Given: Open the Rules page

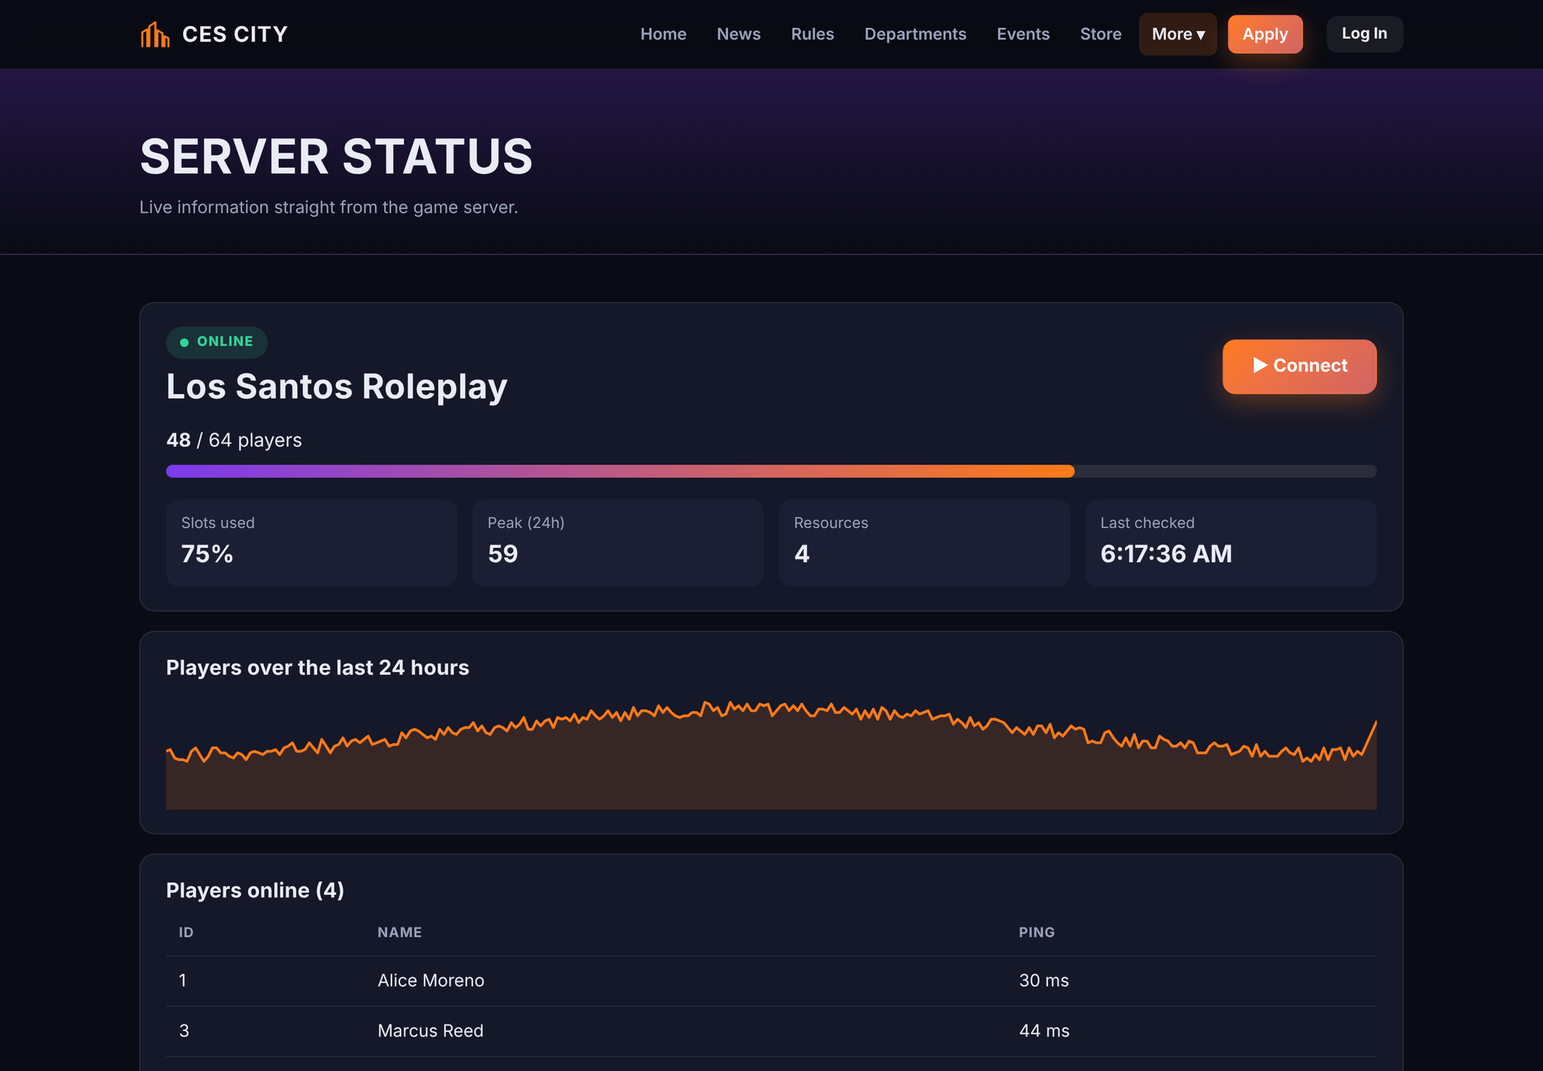Looking at the screenshot, I should click(x=812, y=35).
